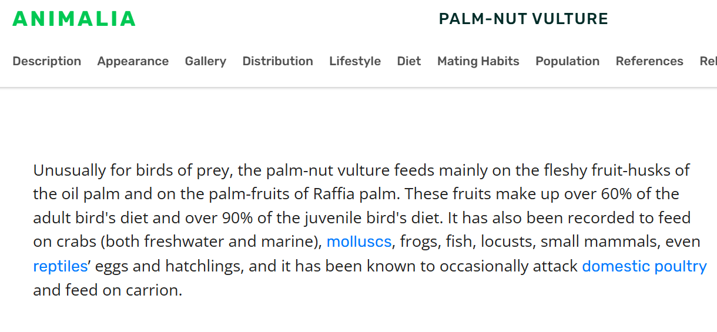
Task: Click the partially visible tab after References
Action: tap(708, 61)
